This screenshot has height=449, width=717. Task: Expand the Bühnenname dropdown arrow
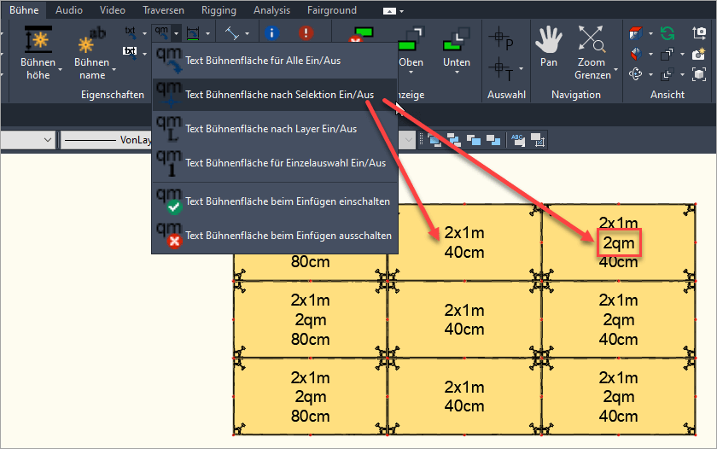pos(114,69)
